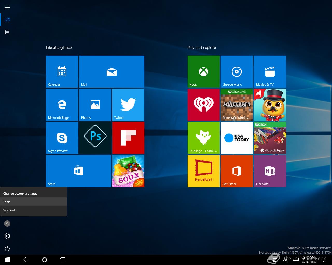This screenshot has height=265, width=332.
Task: Open the Store tile
Action: coord(79,171)
